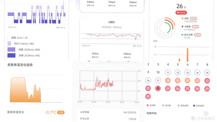Click the 1039/5000步 step count
217x122 pixels.
pos(191,21)
